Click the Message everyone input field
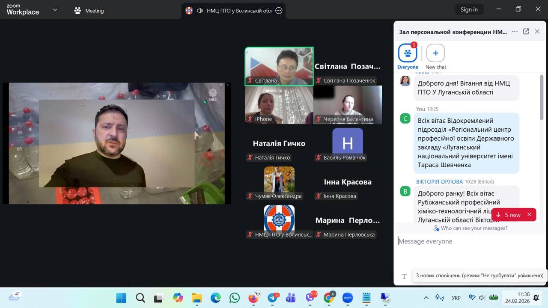The image size is (548, 308). [467, 241]
